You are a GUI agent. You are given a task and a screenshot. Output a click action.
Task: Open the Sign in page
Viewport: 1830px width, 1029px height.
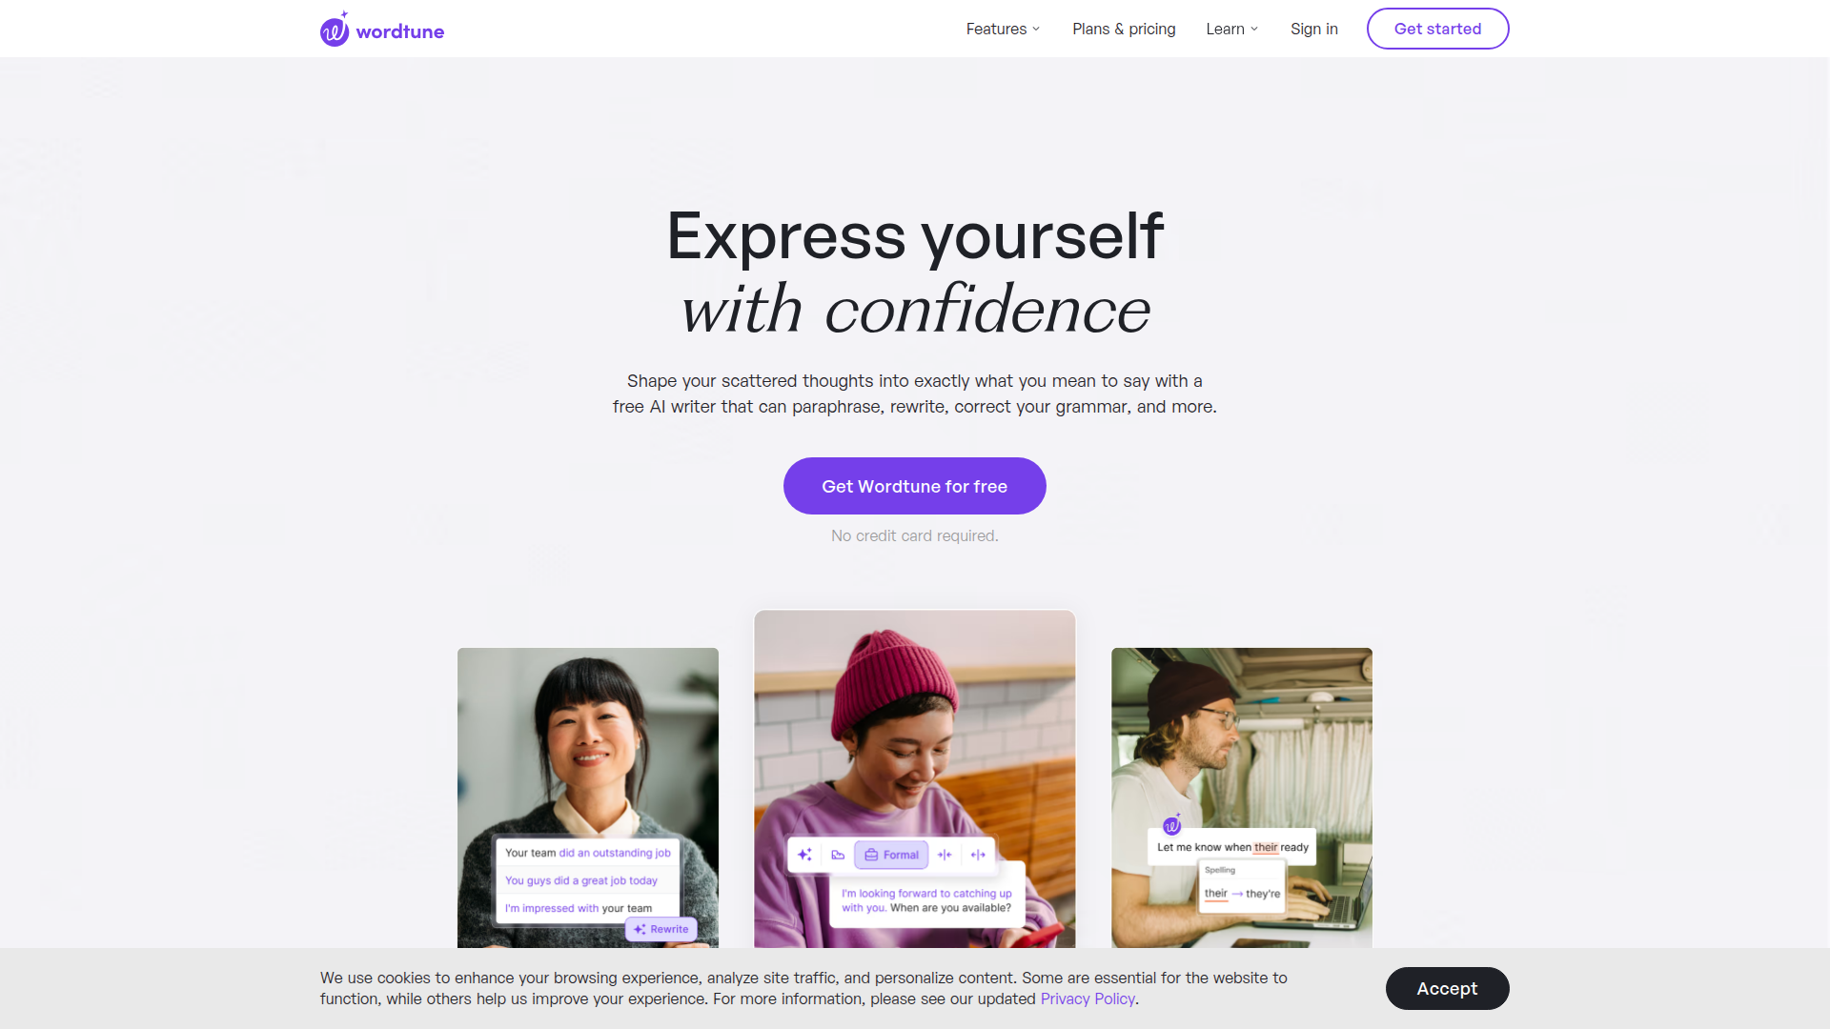point(1313,29)
